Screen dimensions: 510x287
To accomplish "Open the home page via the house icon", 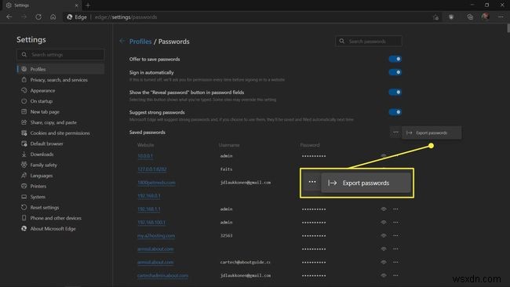I will pos(53,17).
